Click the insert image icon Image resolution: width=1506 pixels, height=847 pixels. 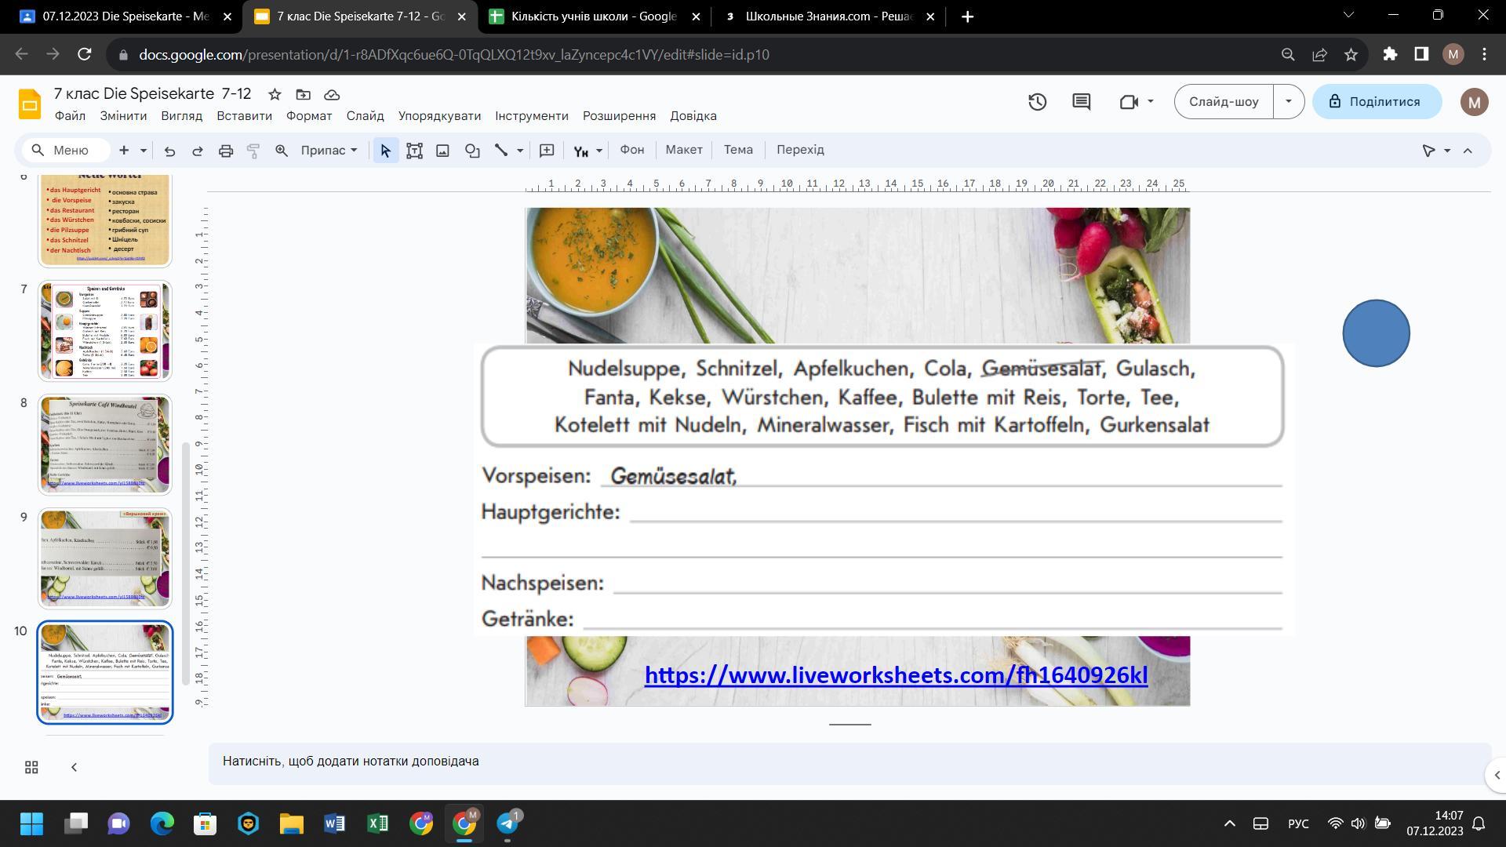click(442, 151)
